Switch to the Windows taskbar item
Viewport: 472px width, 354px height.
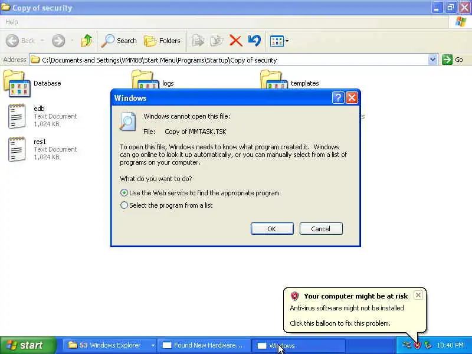click(298, 345)
